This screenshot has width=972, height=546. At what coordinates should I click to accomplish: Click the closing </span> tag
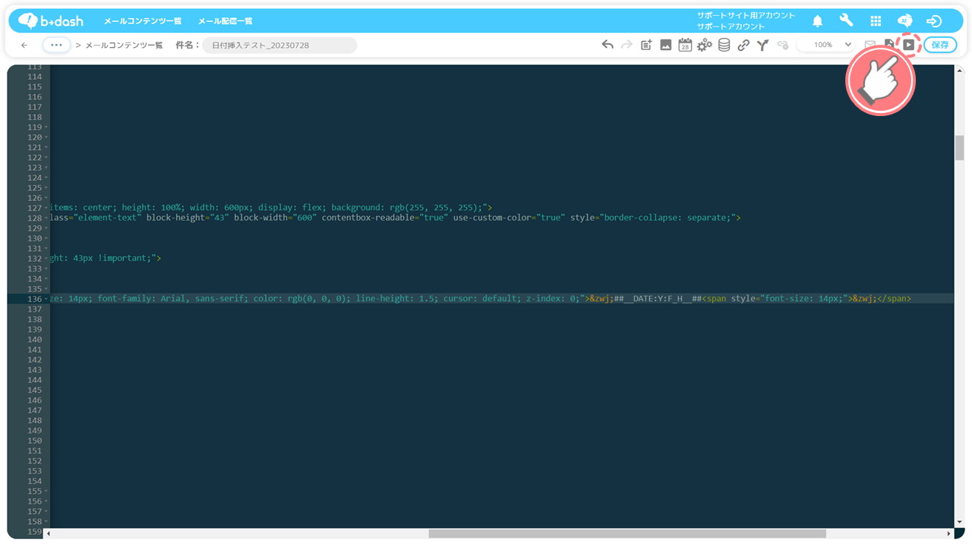pyautogui.click(x=894, y=299)
